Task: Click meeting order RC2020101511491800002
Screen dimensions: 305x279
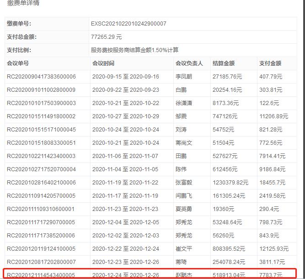Action: click(x=41, y=116)
